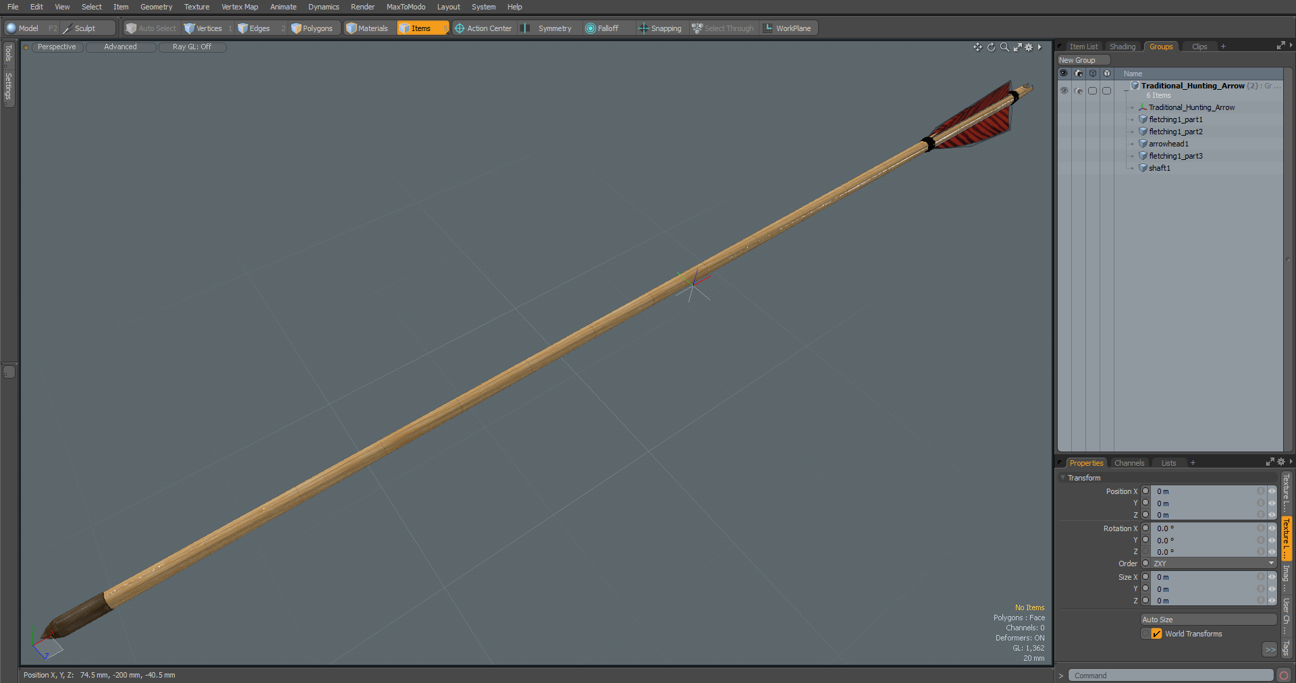Click the solid cube column header
The image size is (1296, 683).
click(x=1106, y=73)
